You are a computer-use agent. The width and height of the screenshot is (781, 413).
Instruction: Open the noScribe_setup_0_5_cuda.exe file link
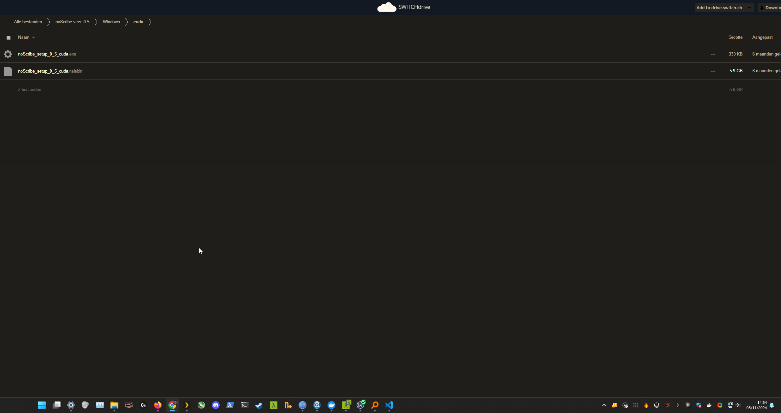(43, 54)
